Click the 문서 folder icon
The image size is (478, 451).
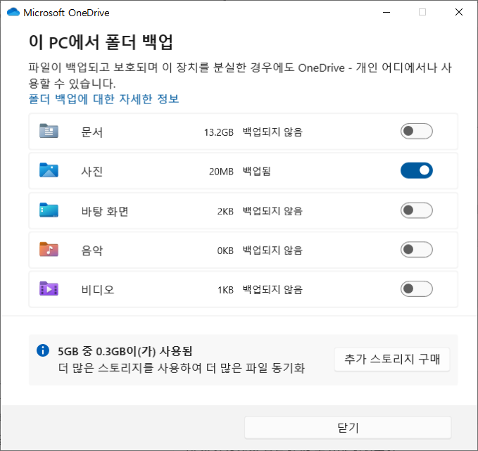[x=49, y=131]
